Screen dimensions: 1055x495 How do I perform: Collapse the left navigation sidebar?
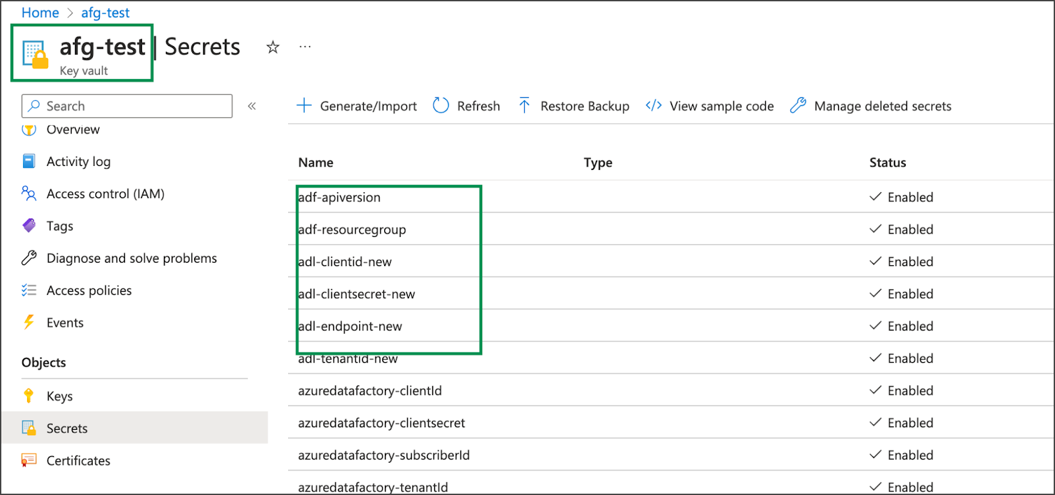coord(252,106)
